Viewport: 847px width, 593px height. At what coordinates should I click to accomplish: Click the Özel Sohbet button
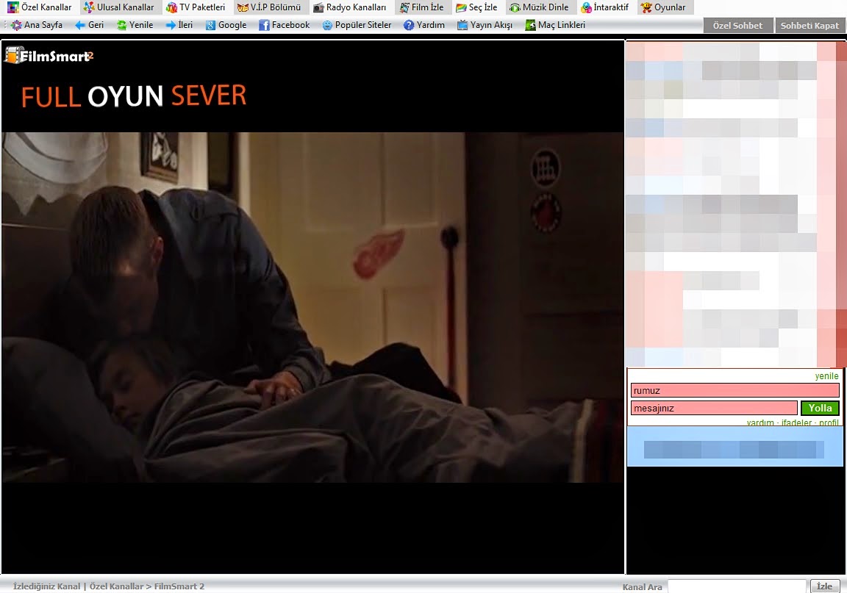pos(738,26)
